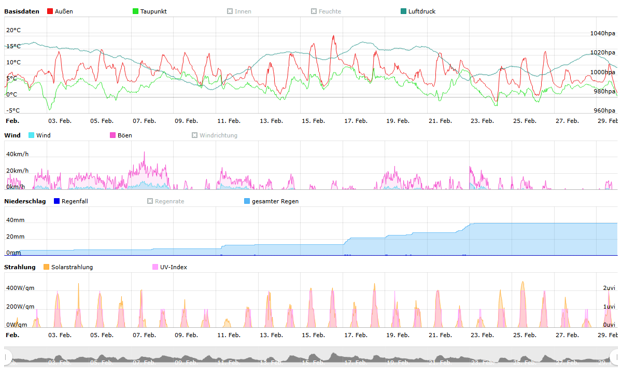The image size is (622, 389).
Task: Click the lowest green dew point dip near 02. Feb.
Action: (50, 109)
